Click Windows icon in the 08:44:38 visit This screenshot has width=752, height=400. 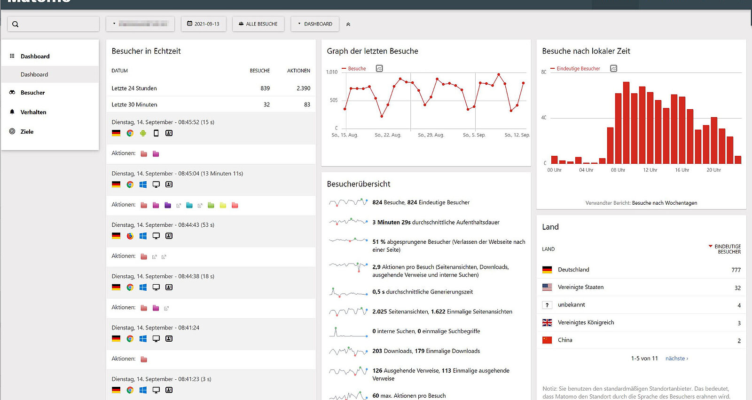(x=143, y=287)
